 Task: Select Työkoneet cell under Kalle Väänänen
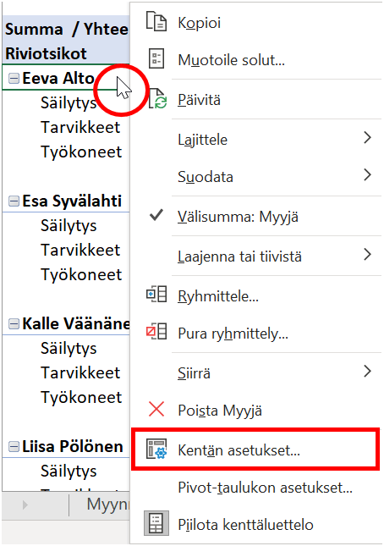coord(81,397)
